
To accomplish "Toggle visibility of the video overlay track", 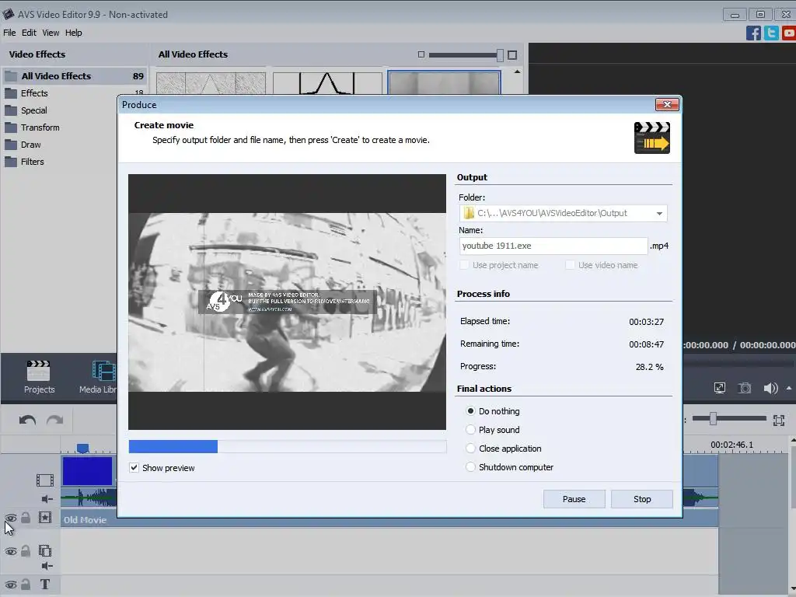I will tap(11, 551).
